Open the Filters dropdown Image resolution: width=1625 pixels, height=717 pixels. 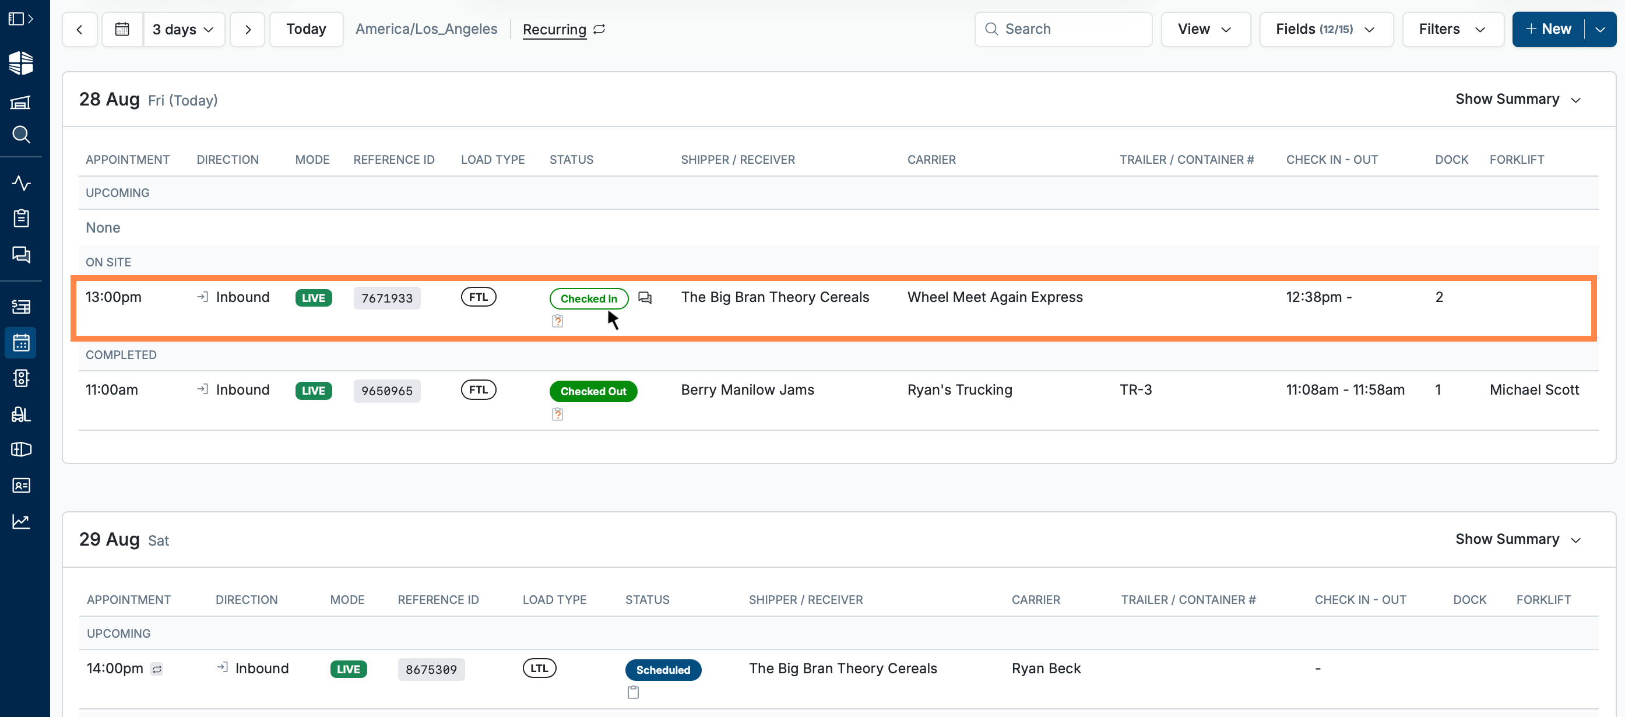pyautogui.click(x=1453, y=29)
